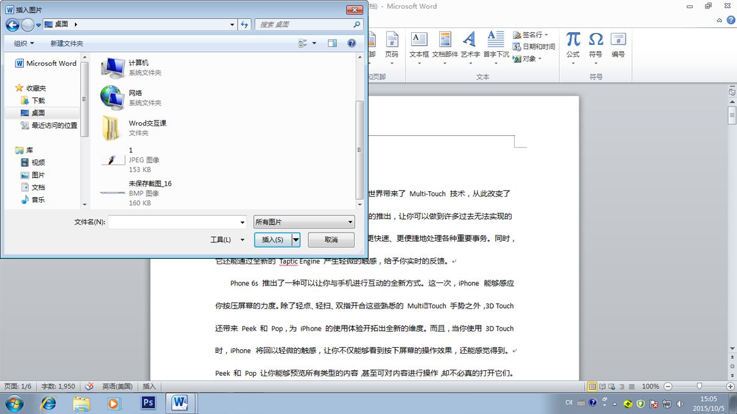Open dialog help question mark icon
Viewport: 737px width, 414px height.
click(351, 43)
